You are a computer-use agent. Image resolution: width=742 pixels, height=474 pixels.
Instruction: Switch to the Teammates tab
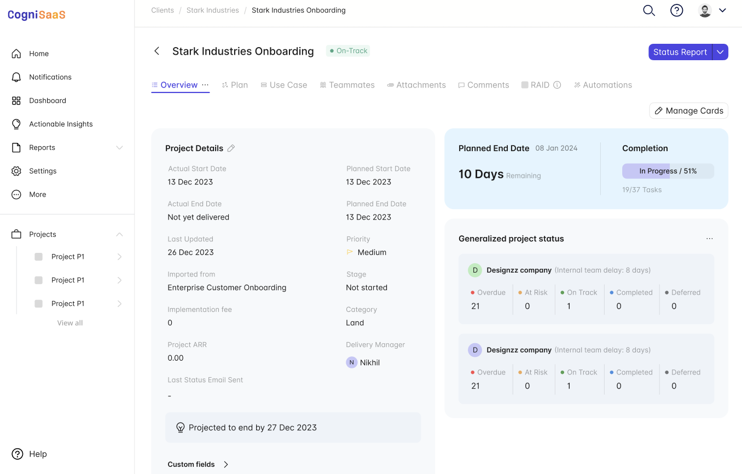point(347,85)
